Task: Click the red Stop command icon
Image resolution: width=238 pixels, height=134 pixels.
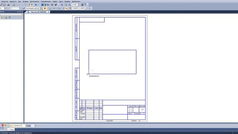Action: click(3, 125)
